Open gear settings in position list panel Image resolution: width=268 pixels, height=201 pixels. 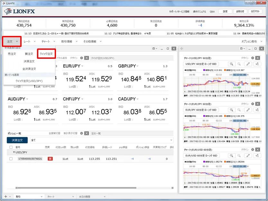click(x=82, y=133)
